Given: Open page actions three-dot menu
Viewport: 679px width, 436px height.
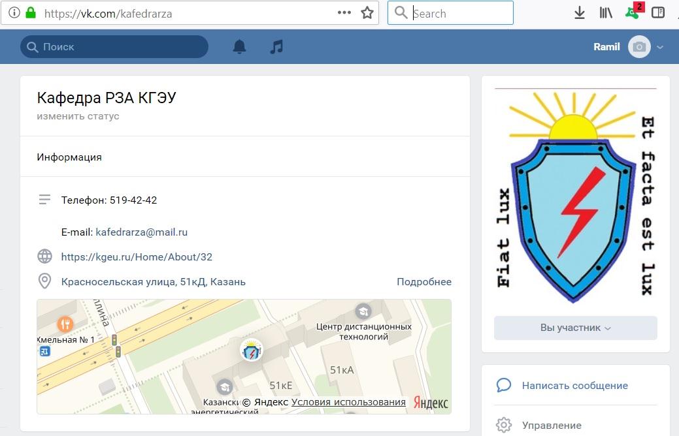Looking at the screenshot, I should pos(344,13).
